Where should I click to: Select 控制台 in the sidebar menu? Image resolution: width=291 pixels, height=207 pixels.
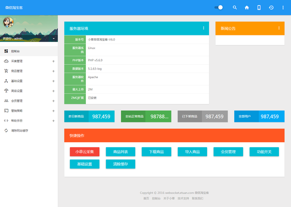tap(15, 51)
